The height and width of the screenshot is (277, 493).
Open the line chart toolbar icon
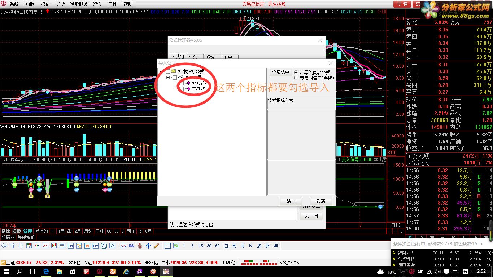click(45, 246)
